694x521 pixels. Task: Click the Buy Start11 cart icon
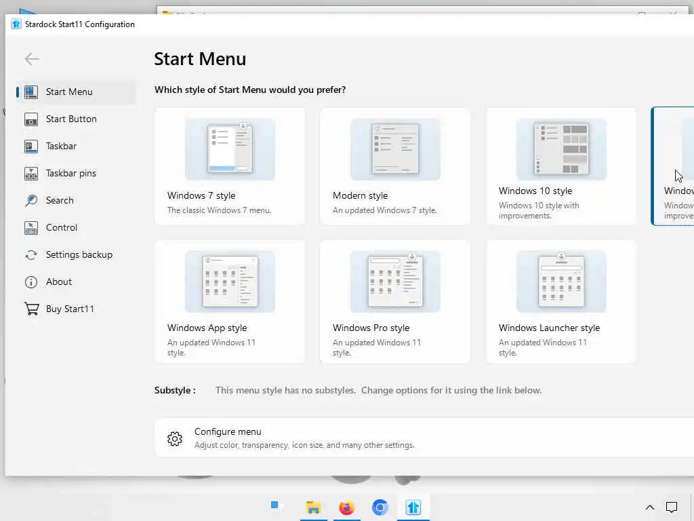coord(31,309)
